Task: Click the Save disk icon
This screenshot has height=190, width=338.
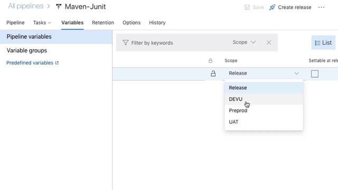Action: [x=247, y=7]
